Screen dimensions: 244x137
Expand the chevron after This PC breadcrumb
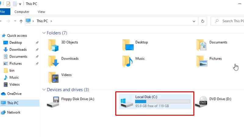click(51, 21)
